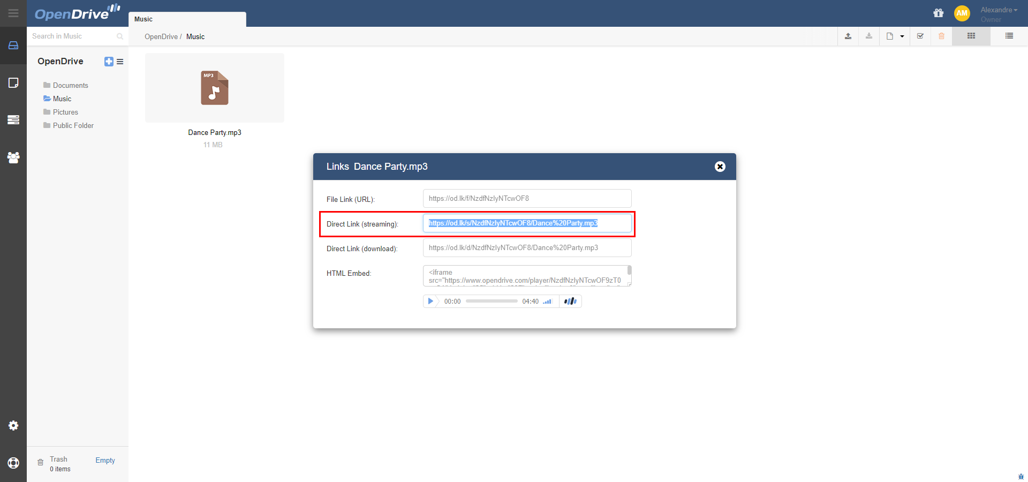Switch to list view
The width and height of the screenshot is (1028, 482).
tap(1009, 36)
